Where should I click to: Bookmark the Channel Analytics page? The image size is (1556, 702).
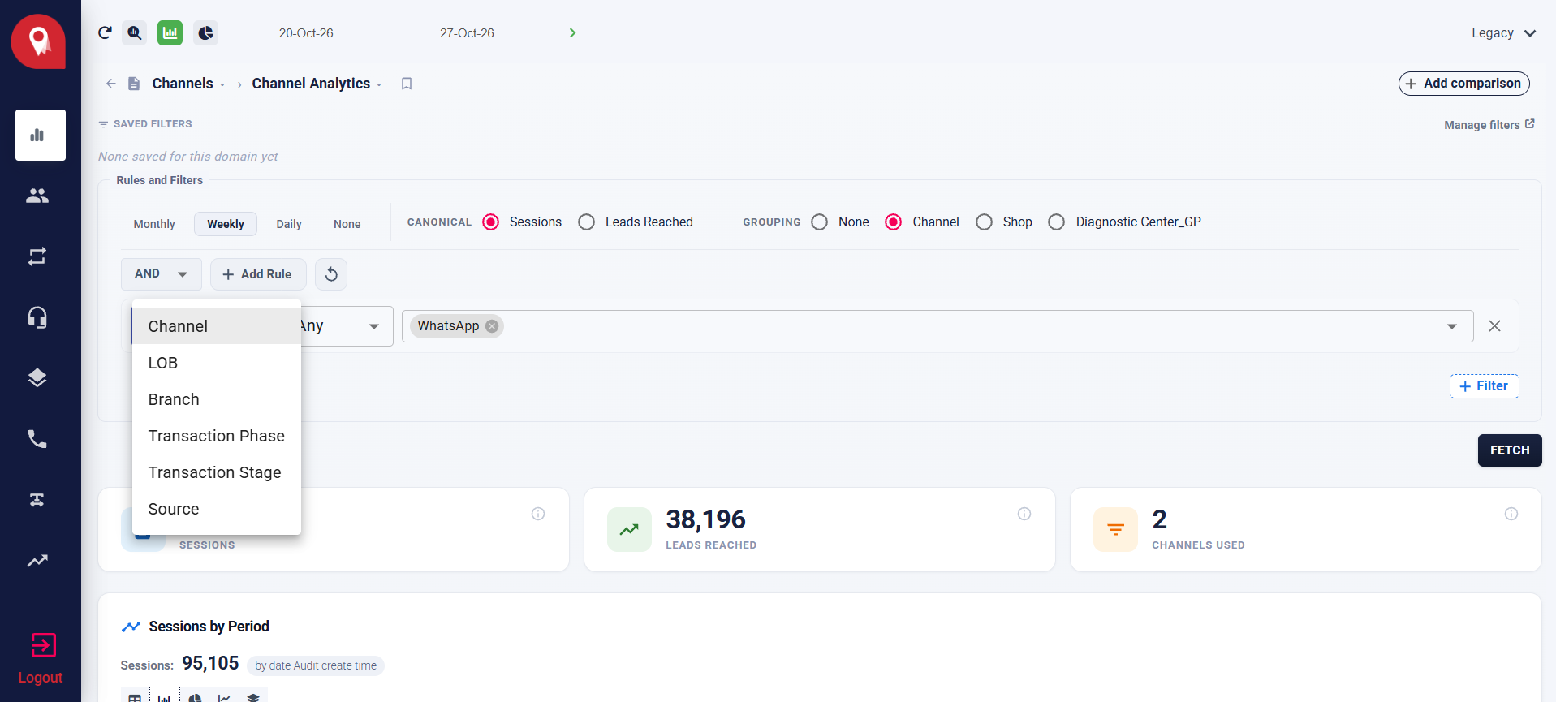(407, 84)
